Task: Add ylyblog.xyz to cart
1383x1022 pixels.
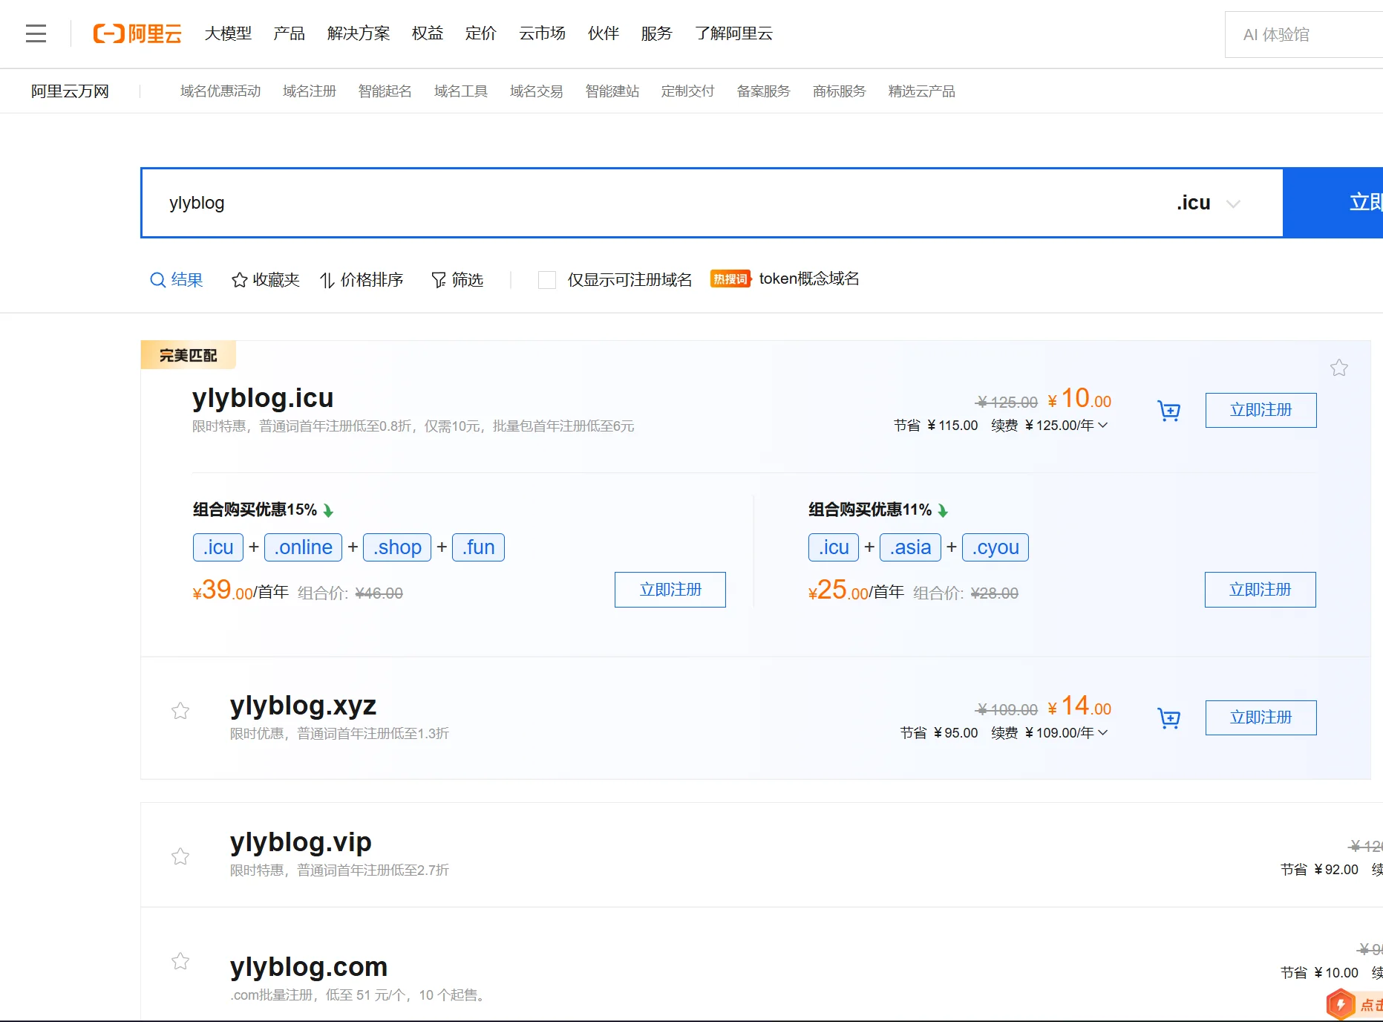Action: click(1169, 717)
